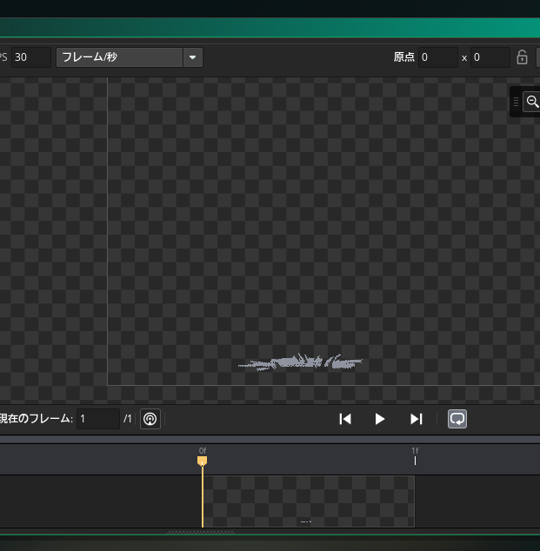Toggle the origin lock icon

coord(522,57)
